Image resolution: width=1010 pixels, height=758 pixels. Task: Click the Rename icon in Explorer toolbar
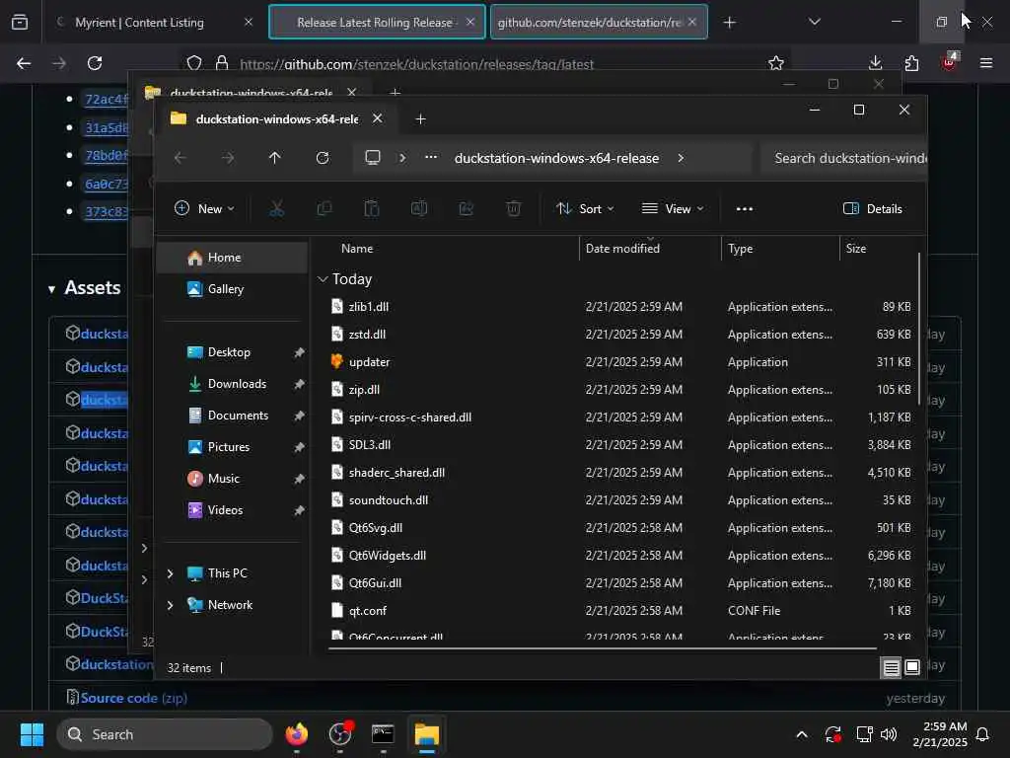[418, 209]
